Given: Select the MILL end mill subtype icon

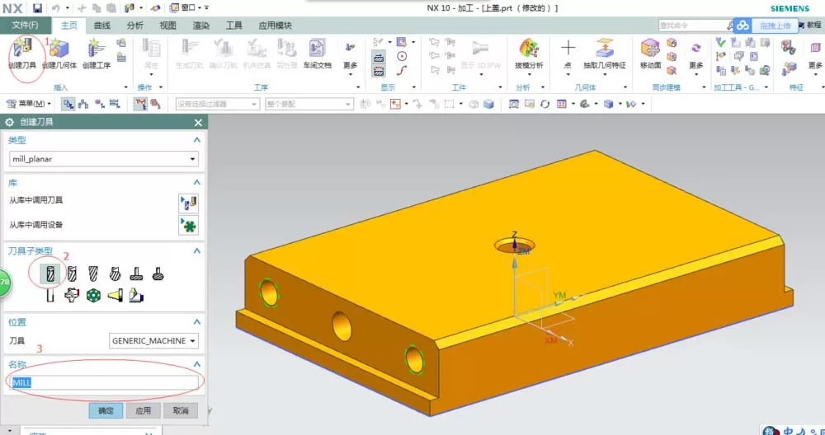Looking at the screenshot, I should point(50,274).
